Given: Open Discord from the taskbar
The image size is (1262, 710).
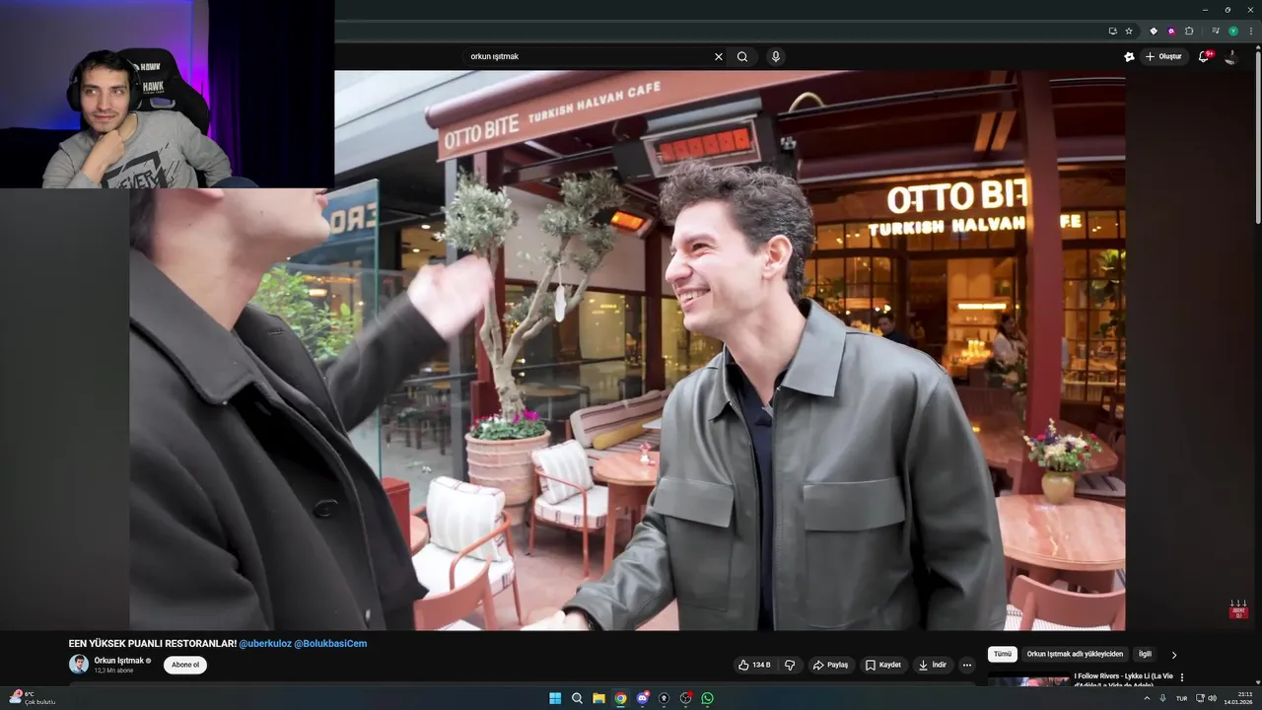Looking at the screenshot, I should pos(642,698).
